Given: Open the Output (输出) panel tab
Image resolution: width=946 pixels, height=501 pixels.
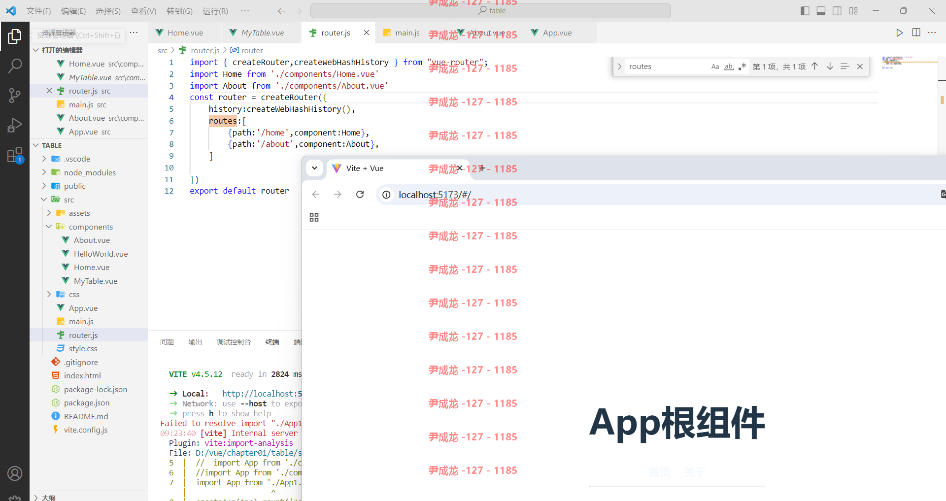Looking at the screenshot, I should click(195, 342).
